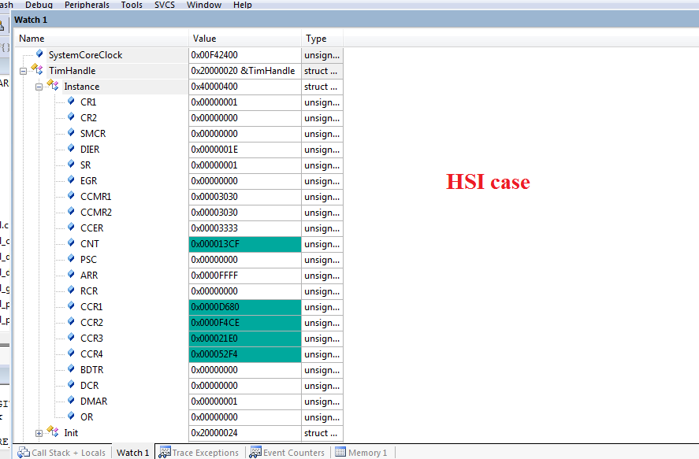699x459 pixels.
Task: Open the Trace Exceptions tab
Action: [x=199, y=453]
